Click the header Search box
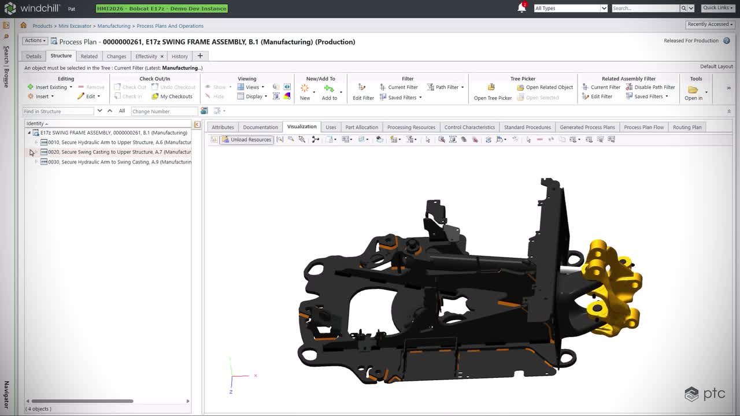Screen dimensions: 740x416 pos(645,8)
